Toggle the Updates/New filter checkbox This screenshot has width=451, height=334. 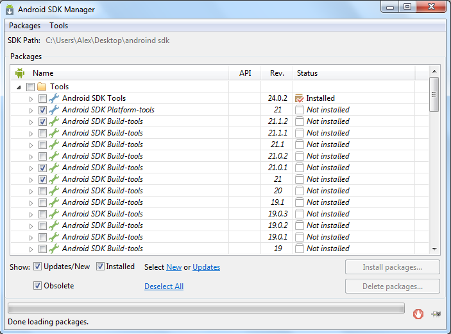point(37,267)
